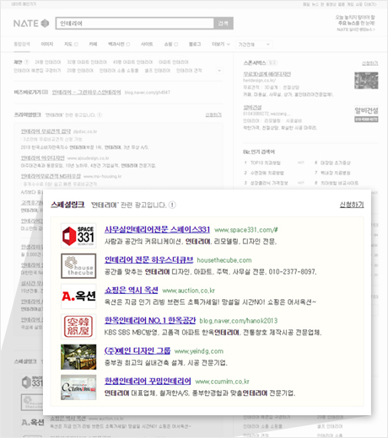Click the www.space331.com URL
The image size is (388, 438).
[246, 230]
